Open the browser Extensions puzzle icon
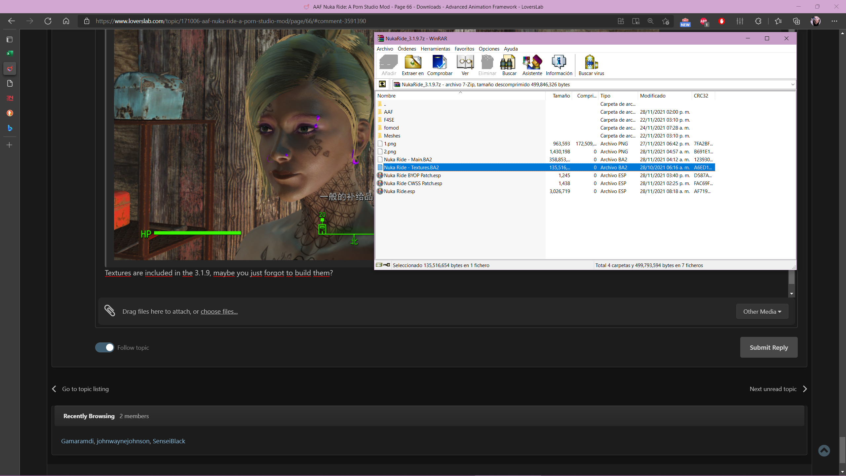 tap(758, 21)
